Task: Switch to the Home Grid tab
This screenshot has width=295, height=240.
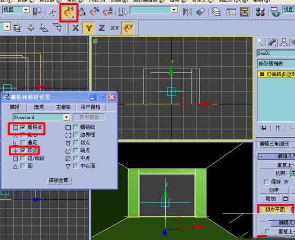Action: point(63,107)
